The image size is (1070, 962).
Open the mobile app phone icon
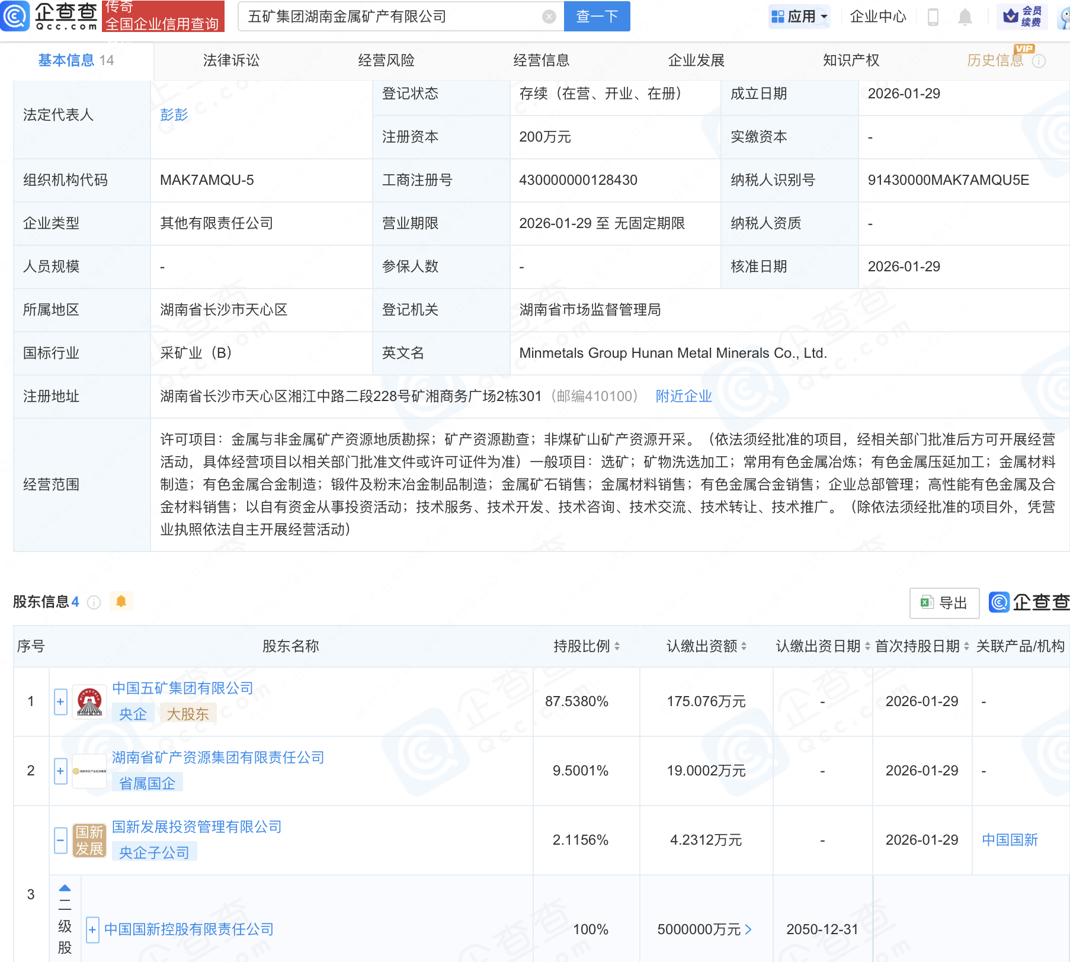(933, 17)
